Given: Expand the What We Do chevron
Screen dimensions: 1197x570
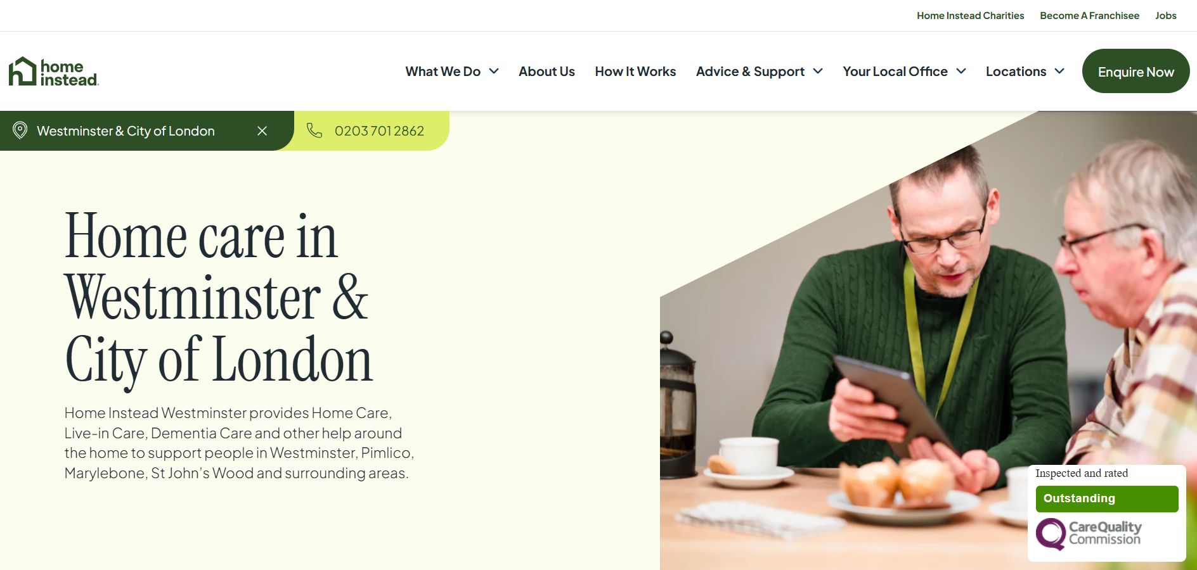Looking at the screenshot, I should click(x=494, y=72).
